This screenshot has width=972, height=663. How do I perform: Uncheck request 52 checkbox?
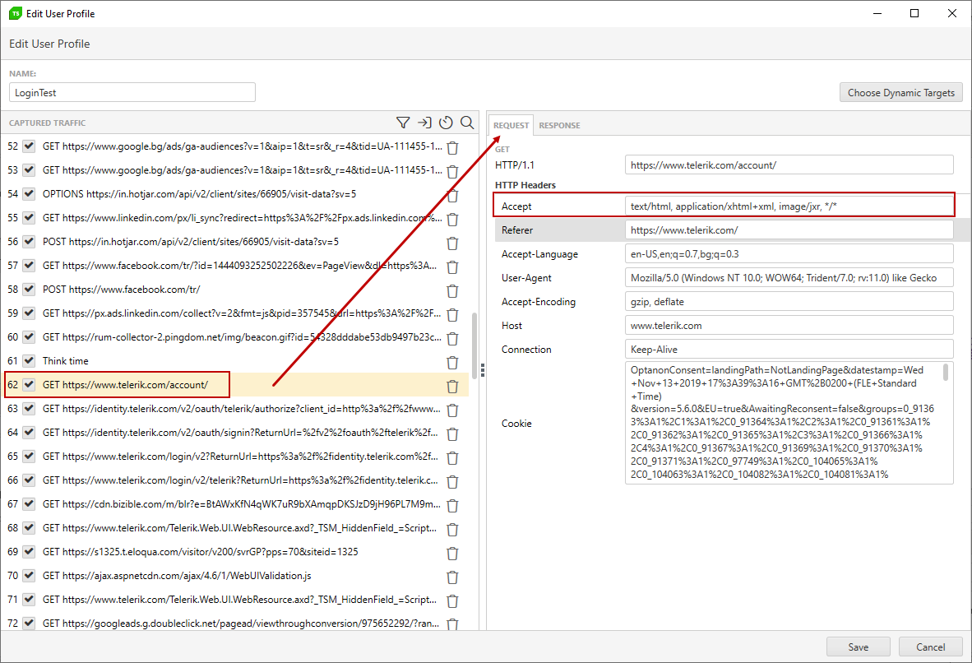[29, 146]
